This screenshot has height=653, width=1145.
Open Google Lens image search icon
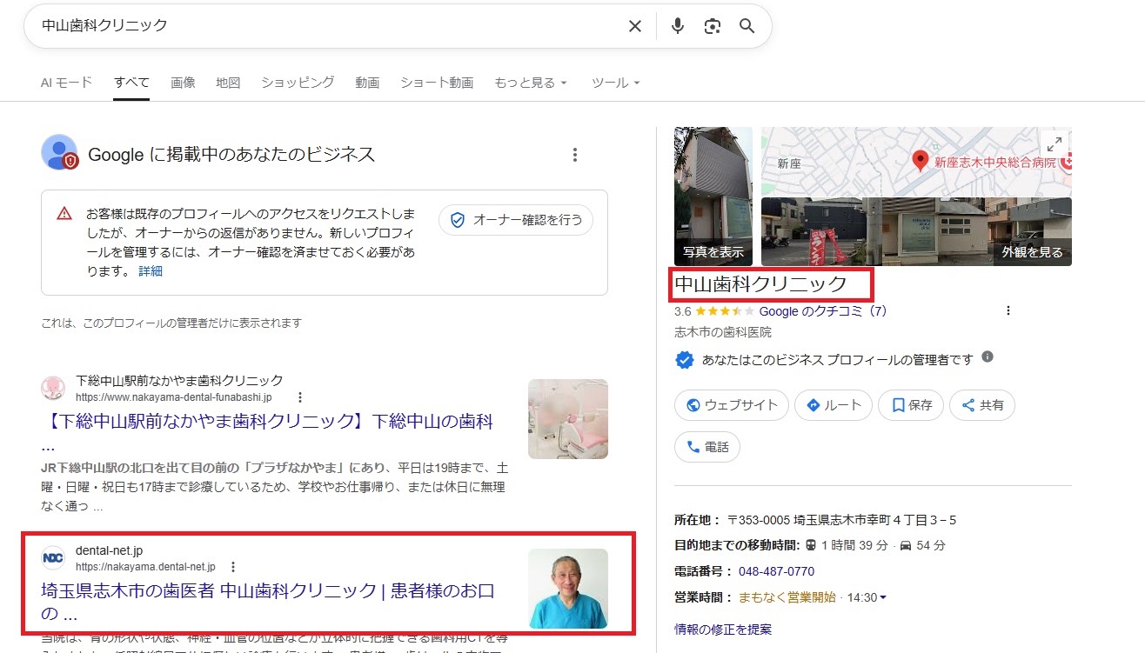pyautogui.click(x=713, y=26)
